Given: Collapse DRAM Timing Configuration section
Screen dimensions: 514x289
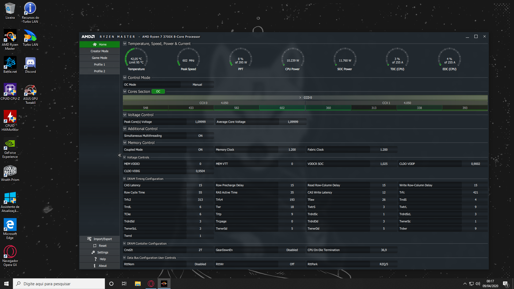Looking at the screenshot, I should (x=124, y=179).
